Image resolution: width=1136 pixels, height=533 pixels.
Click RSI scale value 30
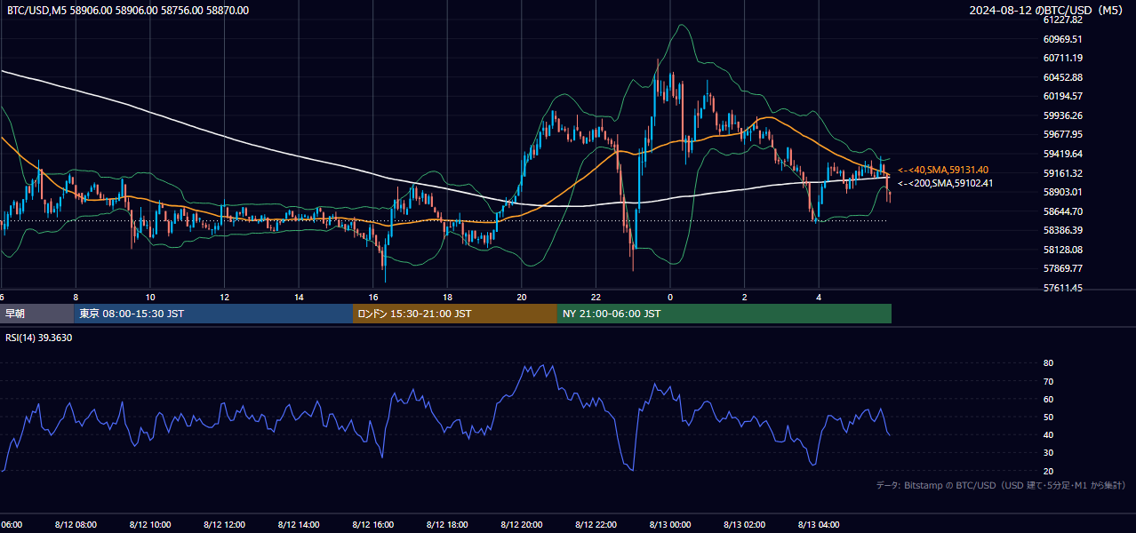tap(1048, 453)
